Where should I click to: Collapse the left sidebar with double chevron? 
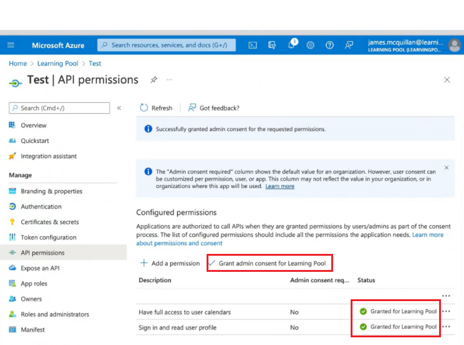pos(119,108)
